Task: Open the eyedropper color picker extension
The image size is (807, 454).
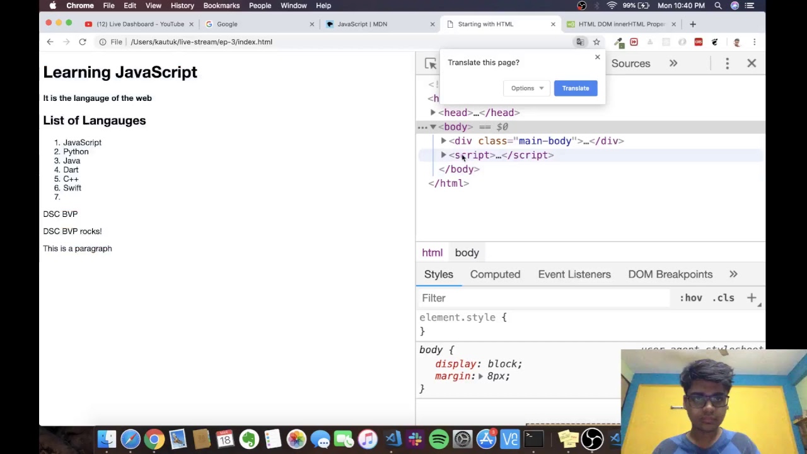Action: 619,42
